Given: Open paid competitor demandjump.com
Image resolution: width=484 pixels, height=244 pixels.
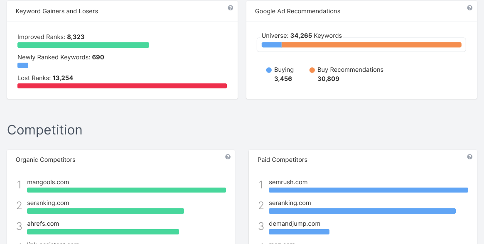Looking at the screenshot, I should 295,224.
